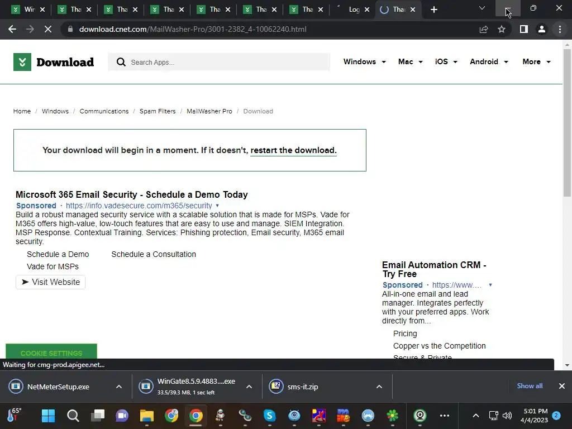This screenshot has height=429, width=572.
Task: Open the weather widget showing 65°
Action: pos(15,415)
